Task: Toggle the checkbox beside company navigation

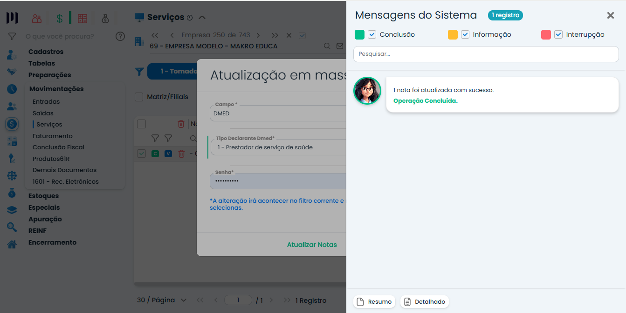Action: [302, 35]
